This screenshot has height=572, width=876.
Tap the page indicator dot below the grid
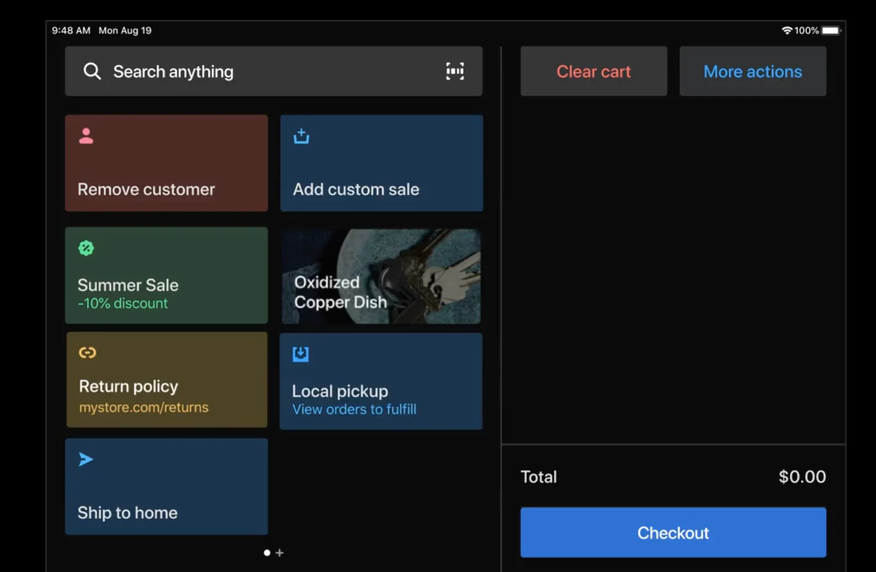267,552
